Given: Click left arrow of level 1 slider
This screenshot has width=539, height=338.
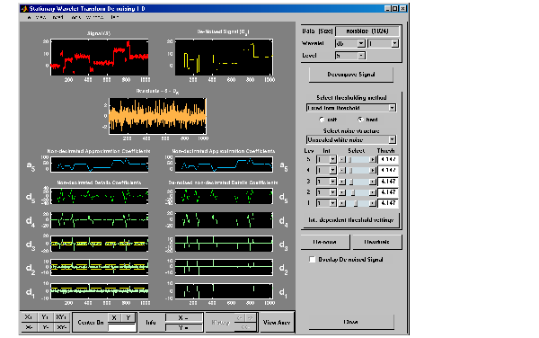Looking at the screenshot, I should [341, 203].
